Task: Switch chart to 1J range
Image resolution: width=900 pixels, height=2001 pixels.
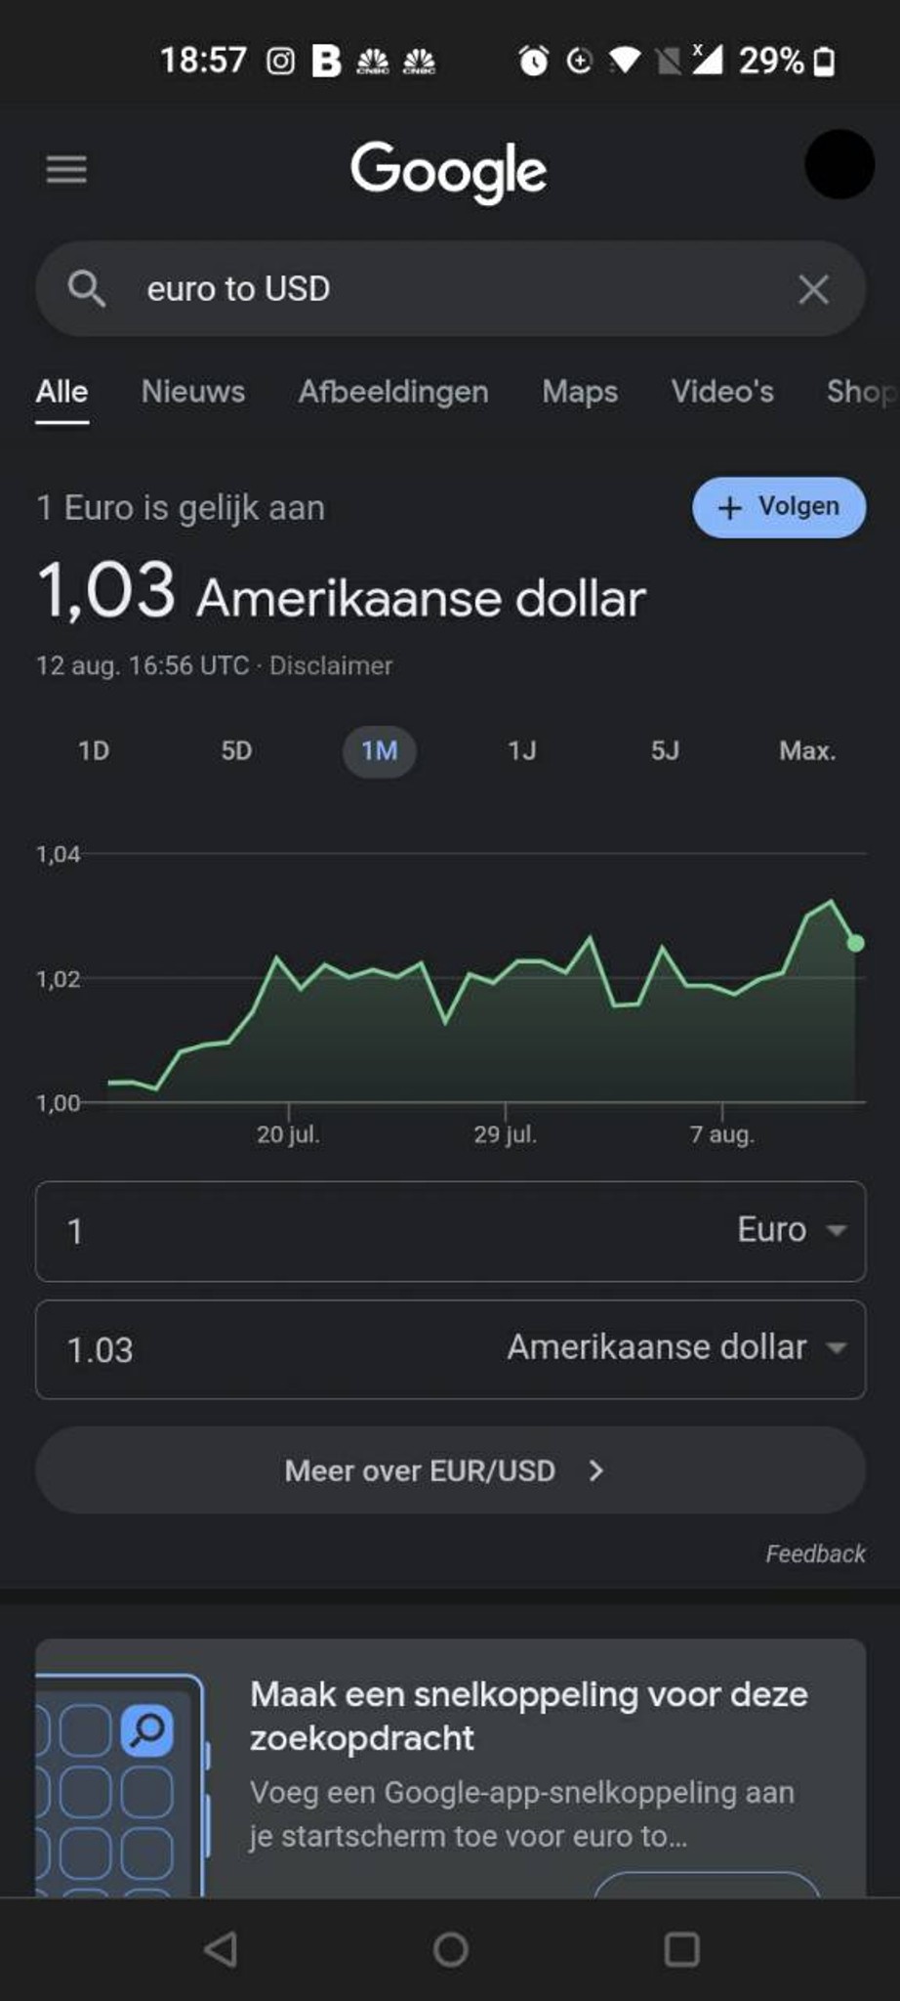Action: pyautogui.click(x=522, y=750)
